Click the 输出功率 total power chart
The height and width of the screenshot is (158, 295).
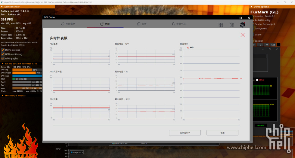211,84
